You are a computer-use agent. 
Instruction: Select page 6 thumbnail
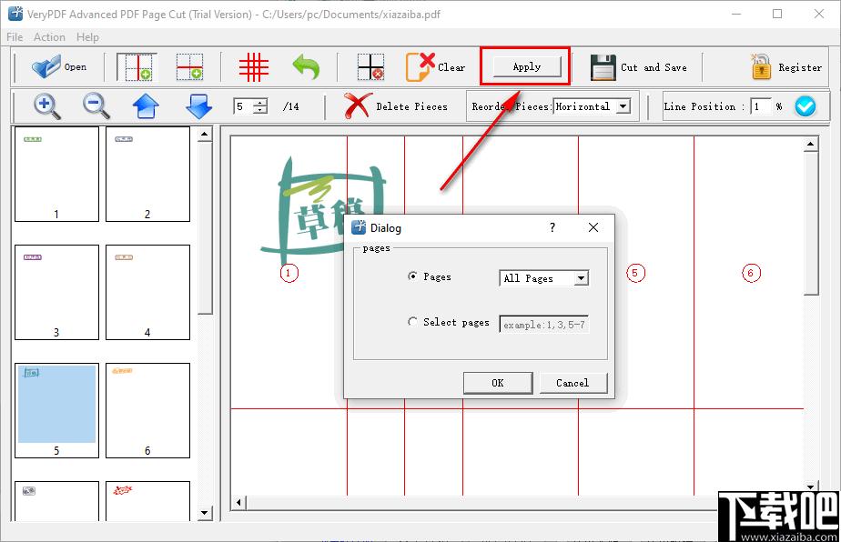point(148,411)
